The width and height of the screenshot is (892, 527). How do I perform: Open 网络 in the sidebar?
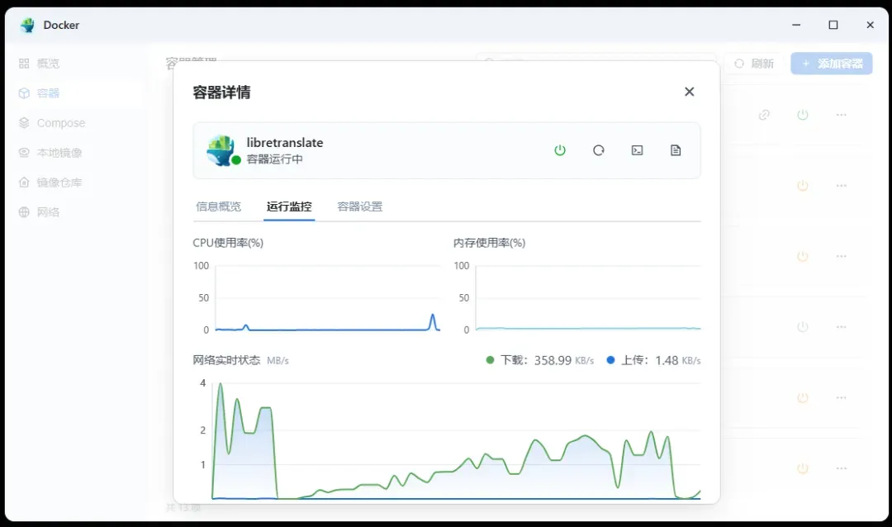pyautogui.click(x=48, y=212)
